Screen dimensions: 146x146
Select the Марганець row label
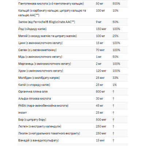(x=45, y=64)
